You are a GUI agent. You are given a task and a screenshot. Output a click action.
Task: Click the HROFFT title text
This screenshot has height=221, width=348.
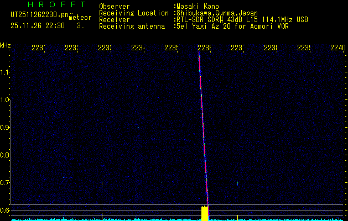(50, 6)
